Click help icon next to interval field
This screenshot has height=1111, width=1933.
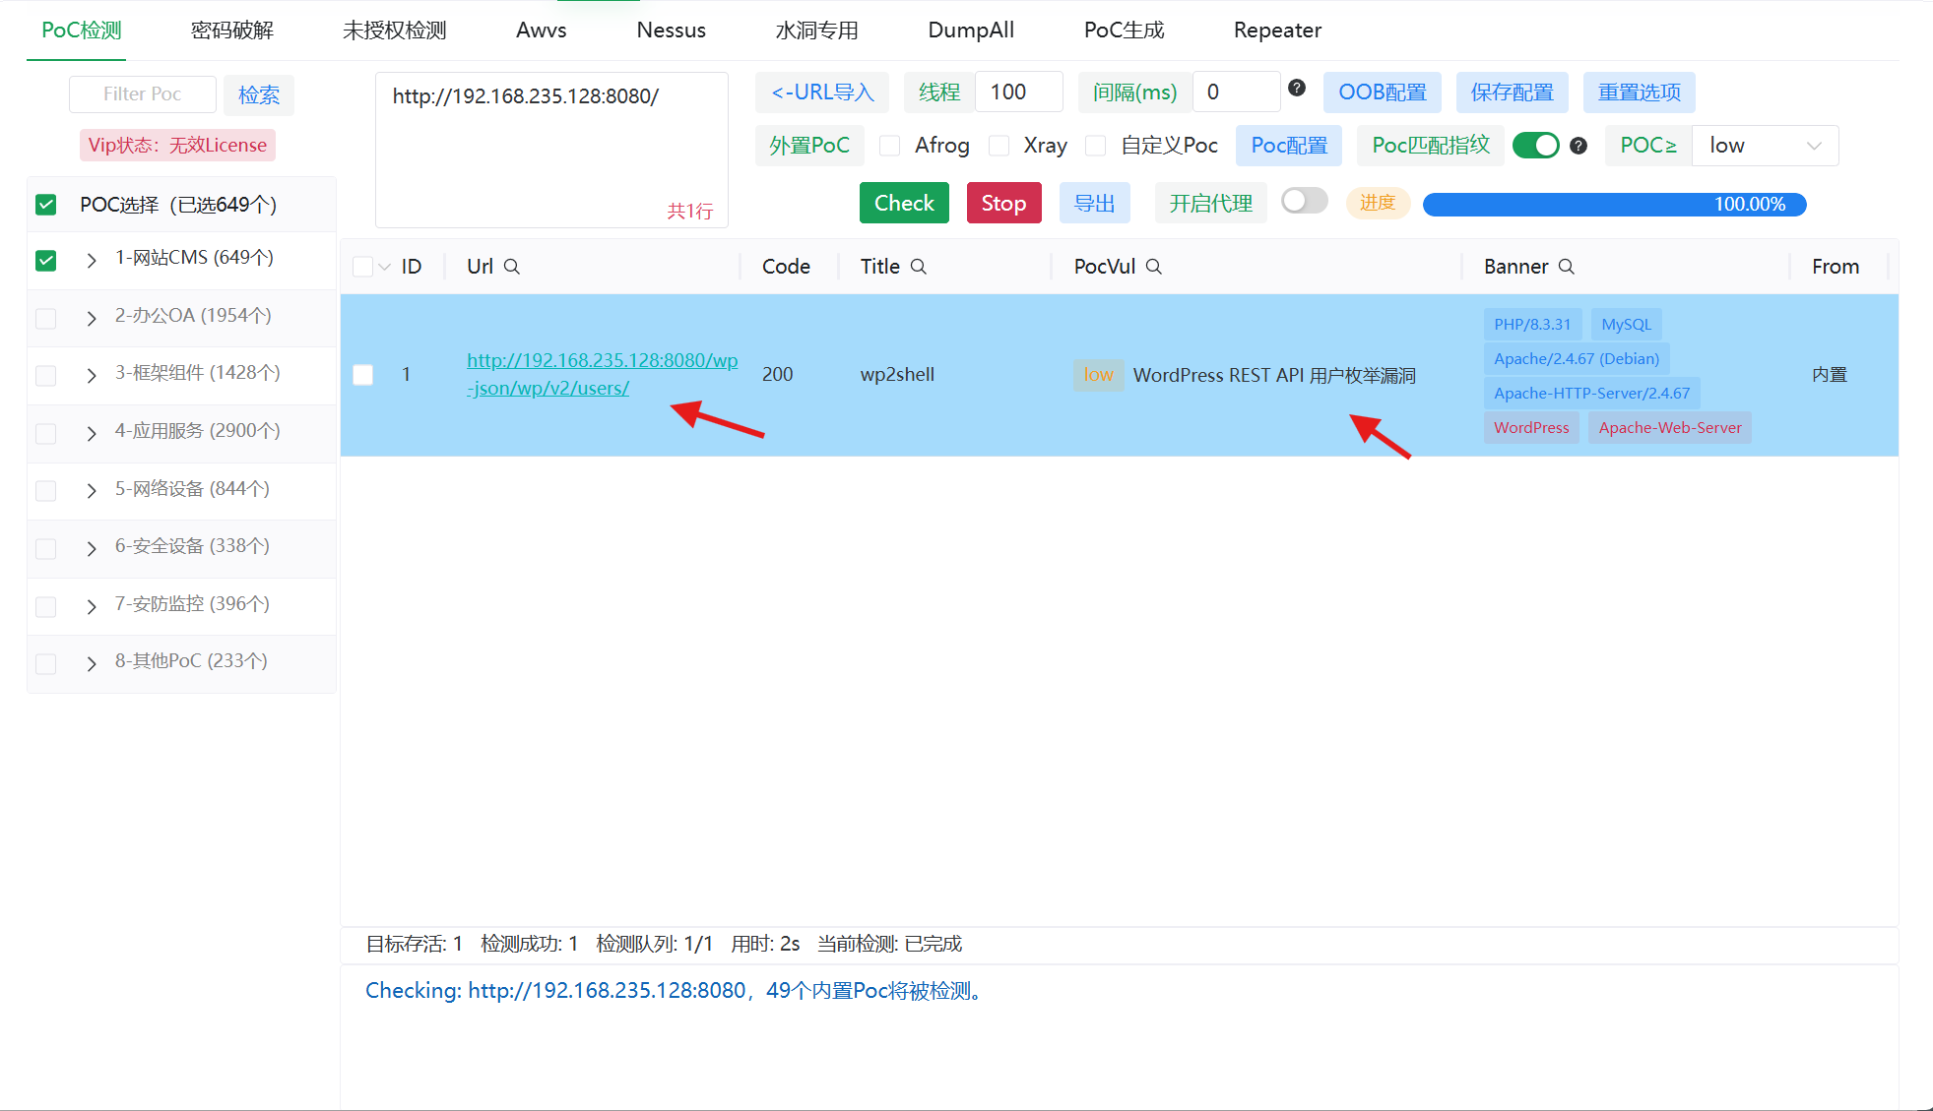click(x=1297, y=88)
